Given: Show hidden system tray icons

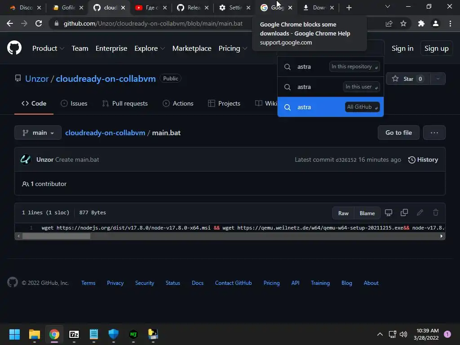Looking at the screenshot, I should click(x=380, y=334).
